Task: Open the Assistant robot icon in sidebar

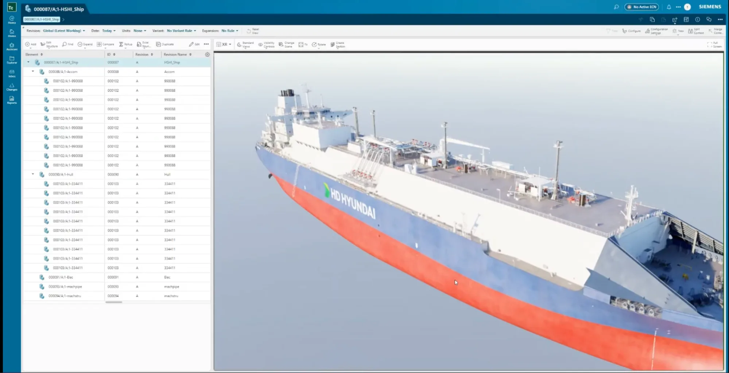Action: pyautogui.click(x=12, y=46)
